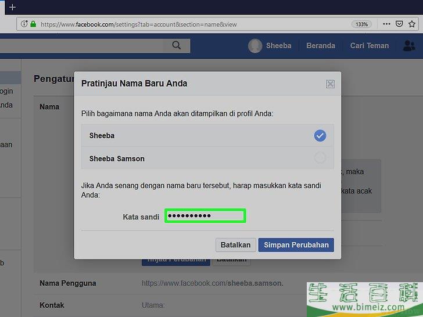Close the Pratinjau Nama Baru Anda dialog
The width and height of the screenshot is (423, 317).
point(330,84)
